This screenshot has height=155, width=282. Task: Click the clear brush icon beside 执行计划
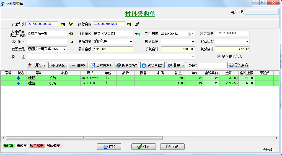[71, 24]
